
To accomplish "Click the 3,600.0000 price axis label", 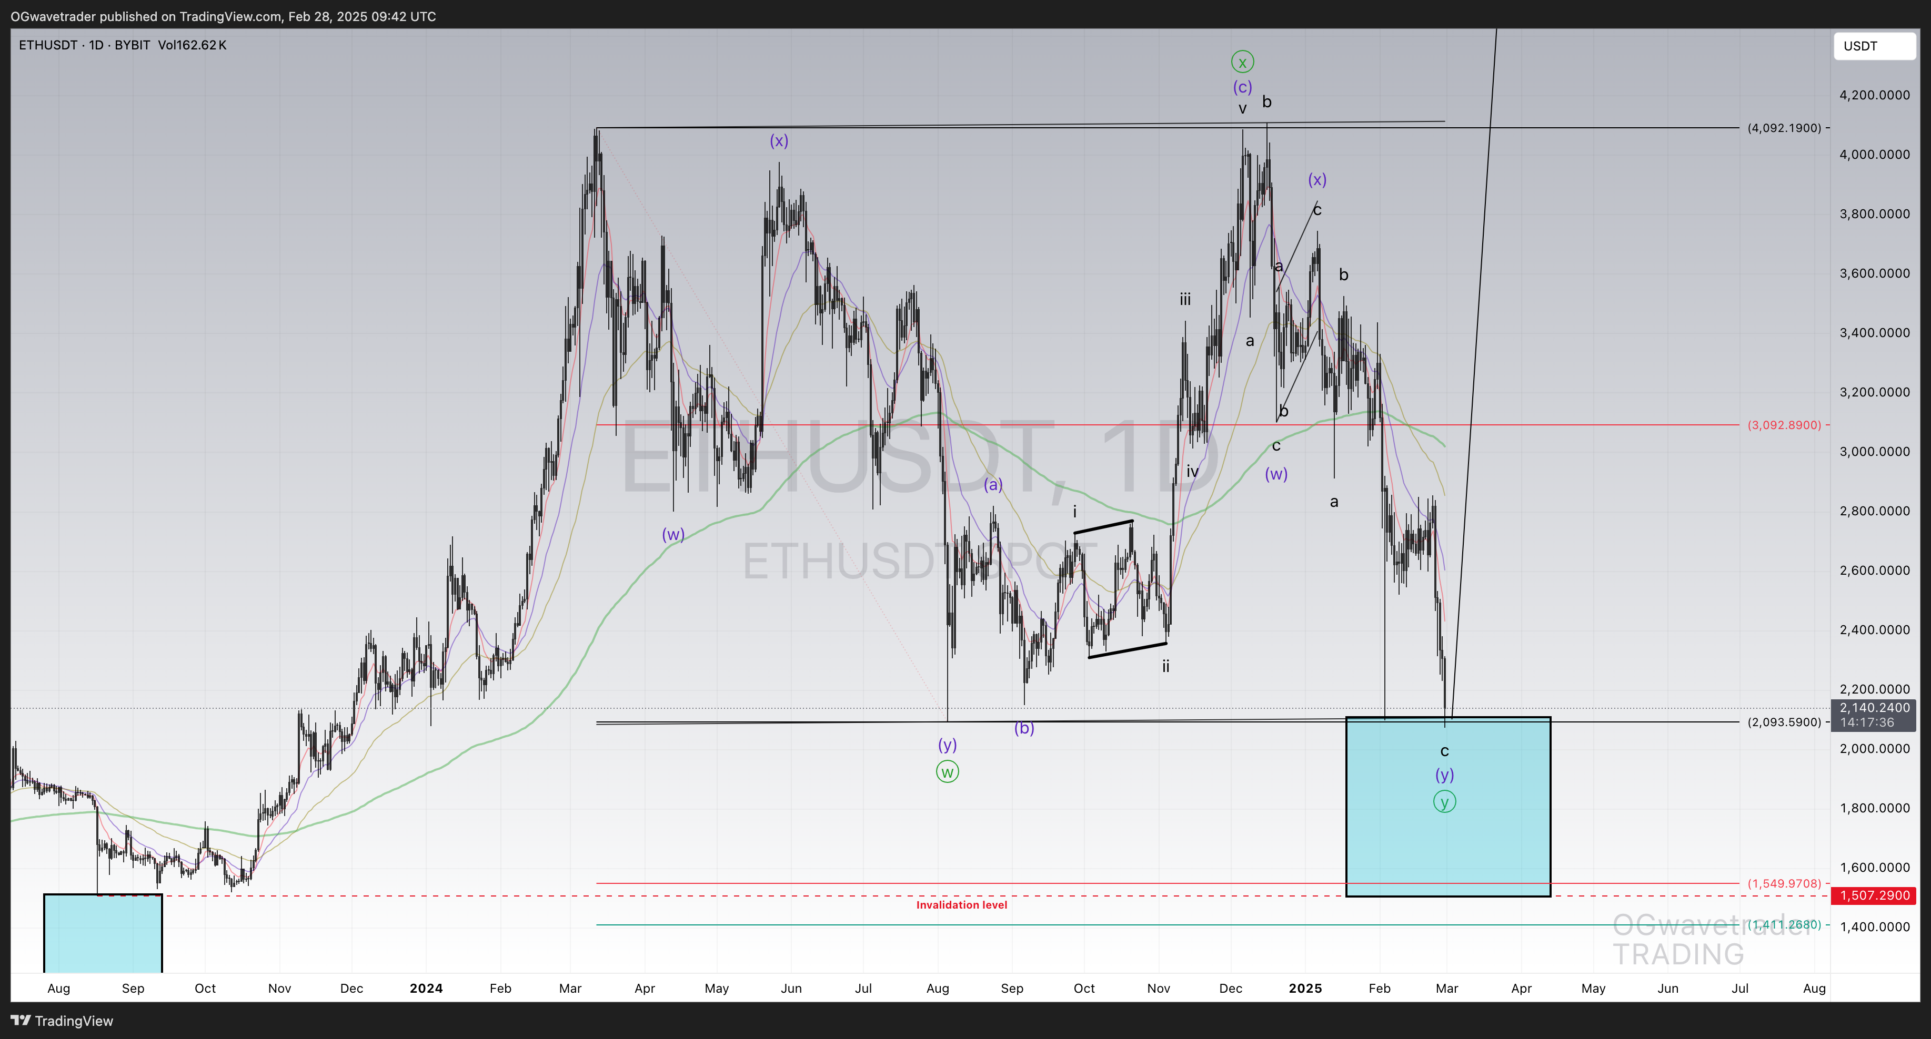I will [1874, 273].
